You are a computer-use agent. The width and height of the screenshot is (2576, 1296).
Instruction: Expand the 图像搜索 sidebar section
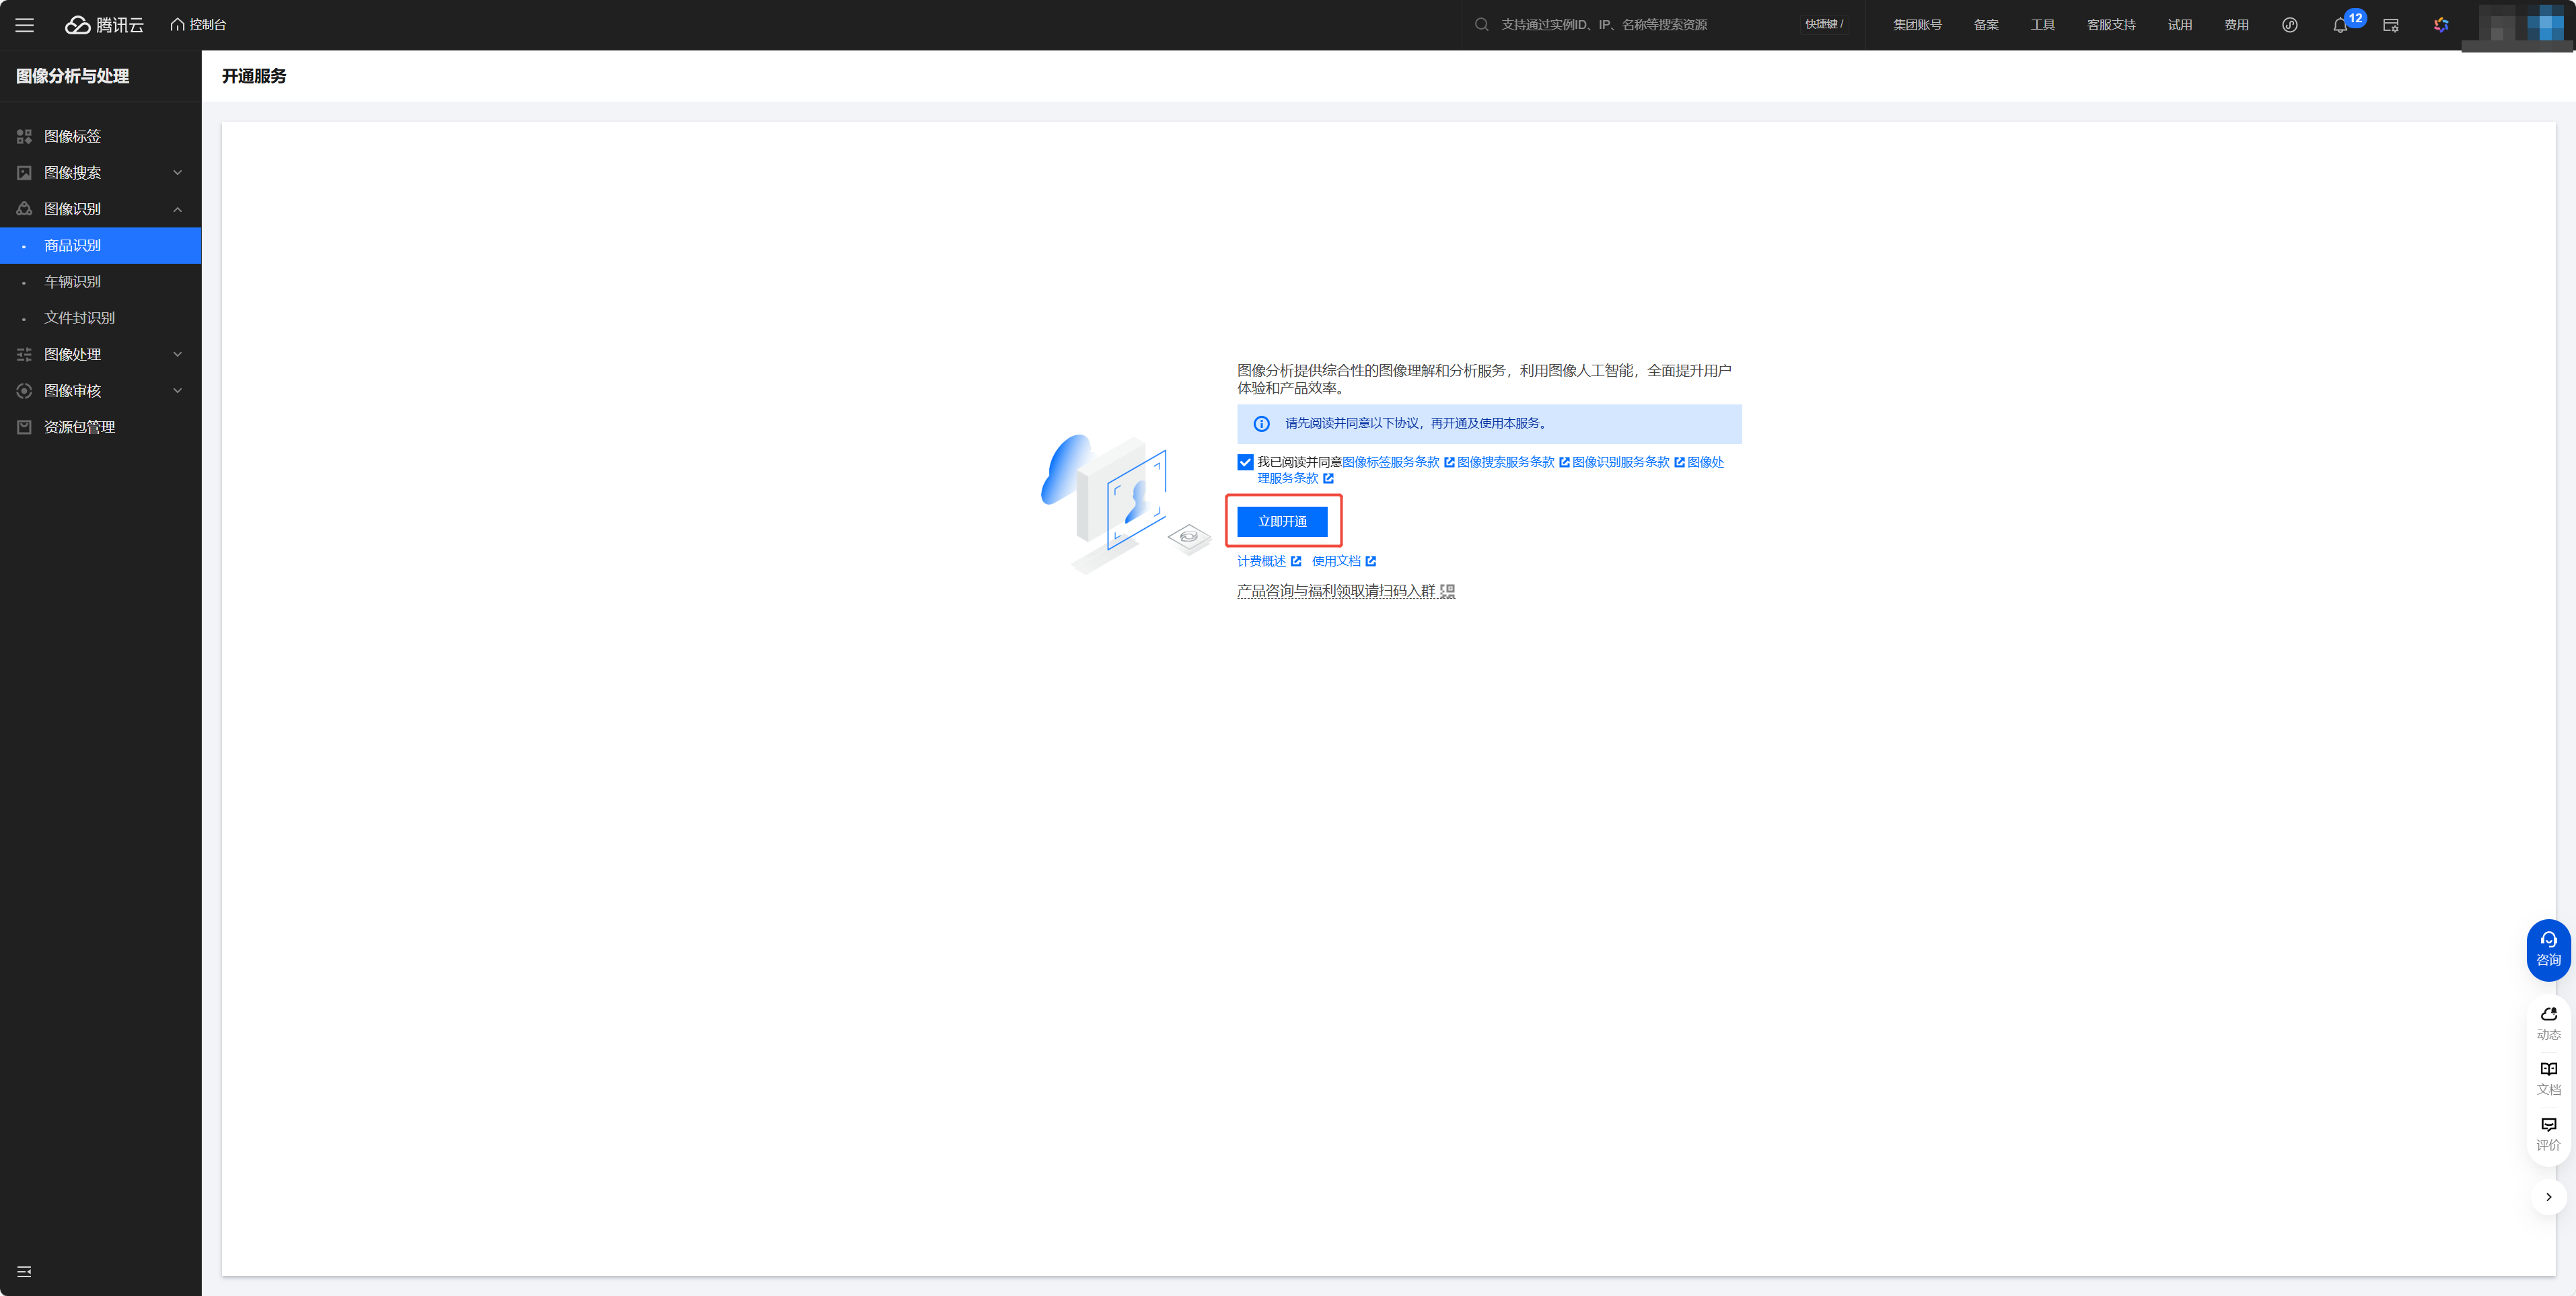click(x=100, y=173)
